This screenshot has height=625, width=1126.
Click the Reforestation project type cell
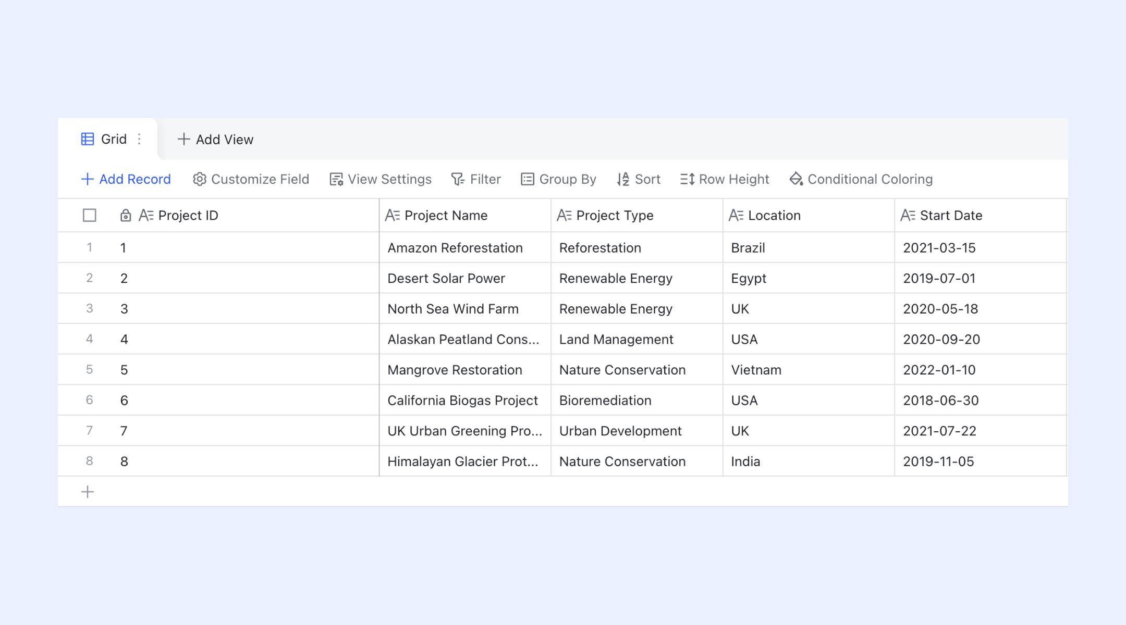pyautogui.click(x=637, y=247)
